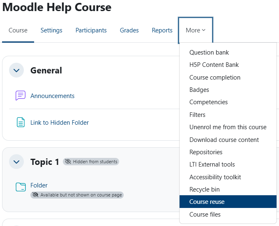
Task: Open Course completion from menu
Action: [x=228, y=78]
